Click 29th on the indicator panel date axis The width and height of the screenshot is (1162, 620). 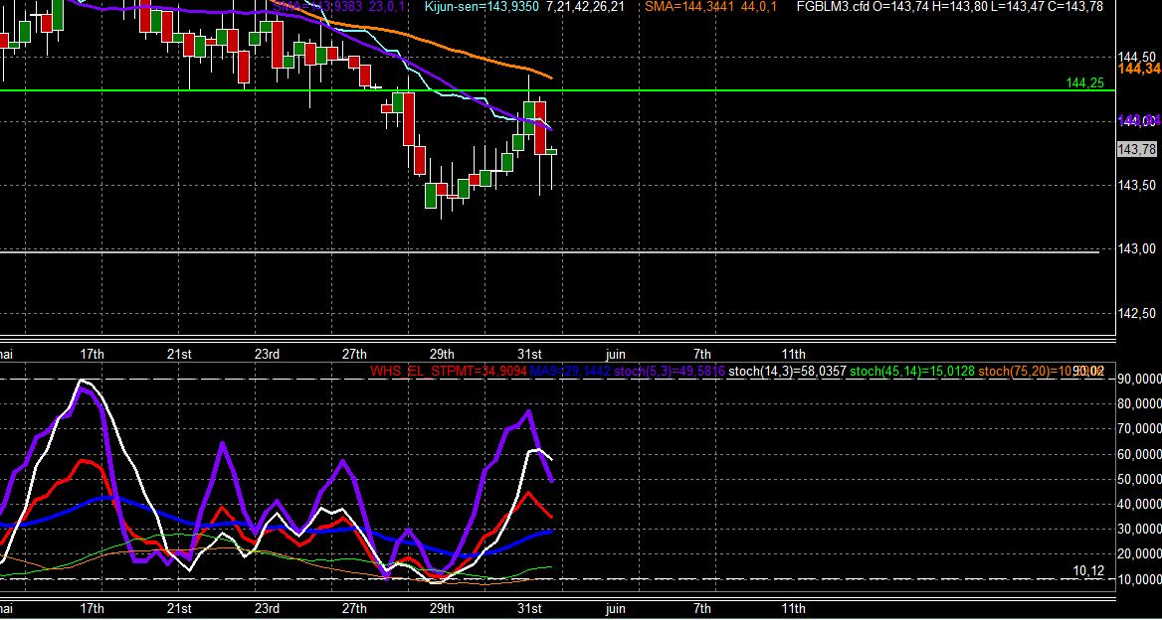click(442, 608)
